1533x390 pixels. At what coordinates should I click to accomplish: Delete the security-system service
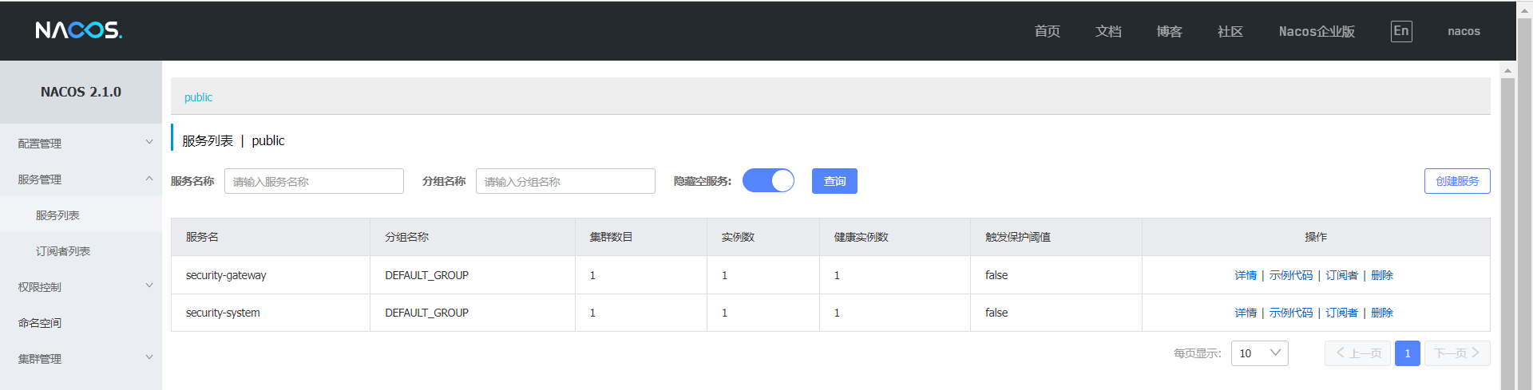(x=1381, y=313)
